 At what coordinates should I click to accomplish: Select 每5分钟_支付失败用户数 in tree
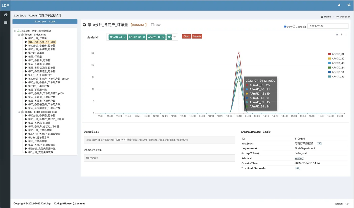click(42, 148)
